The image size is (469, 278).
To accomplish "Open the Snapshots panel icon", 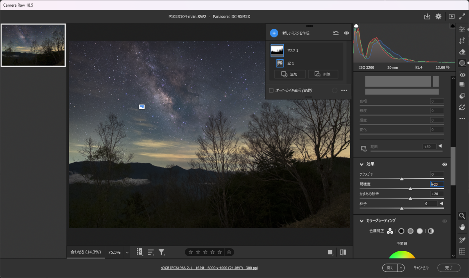I will [462, 85].
